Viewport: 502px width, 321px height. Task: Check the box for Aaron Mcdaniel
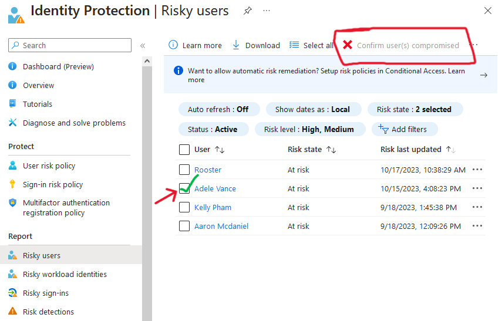click(184, 226)
